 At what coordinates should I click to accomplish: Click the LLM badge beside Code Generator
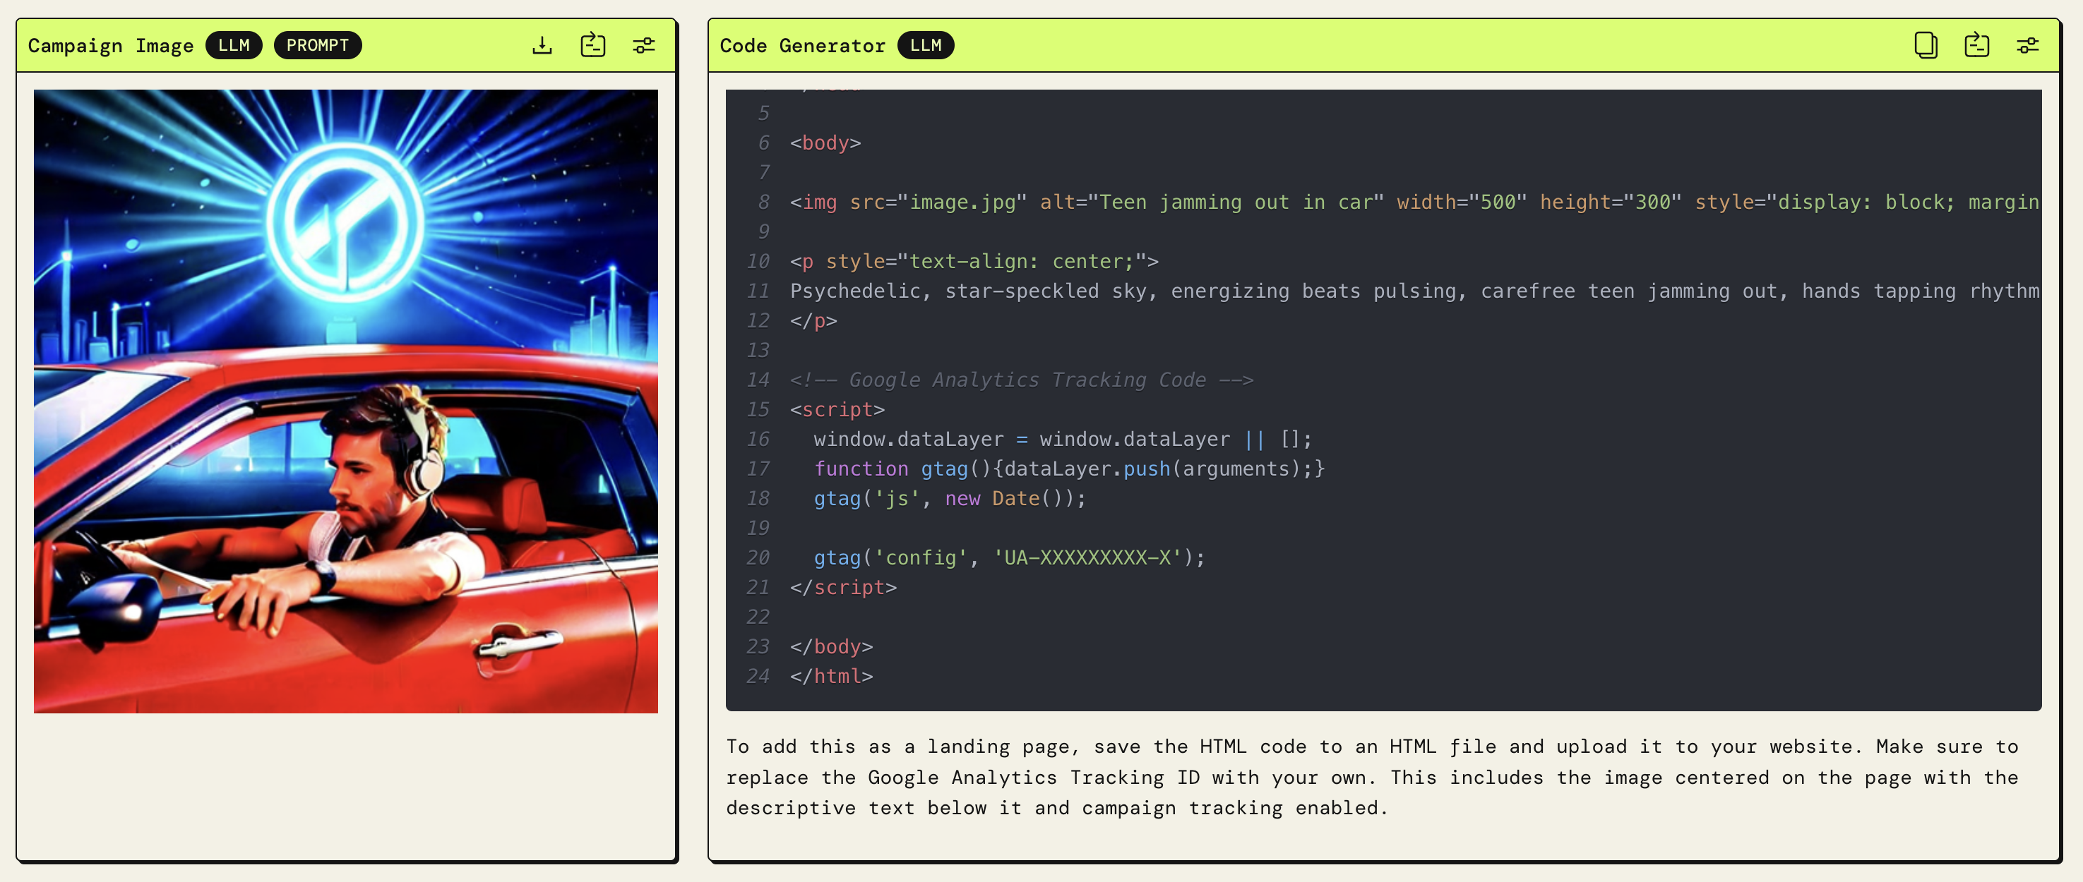point(925,45)
